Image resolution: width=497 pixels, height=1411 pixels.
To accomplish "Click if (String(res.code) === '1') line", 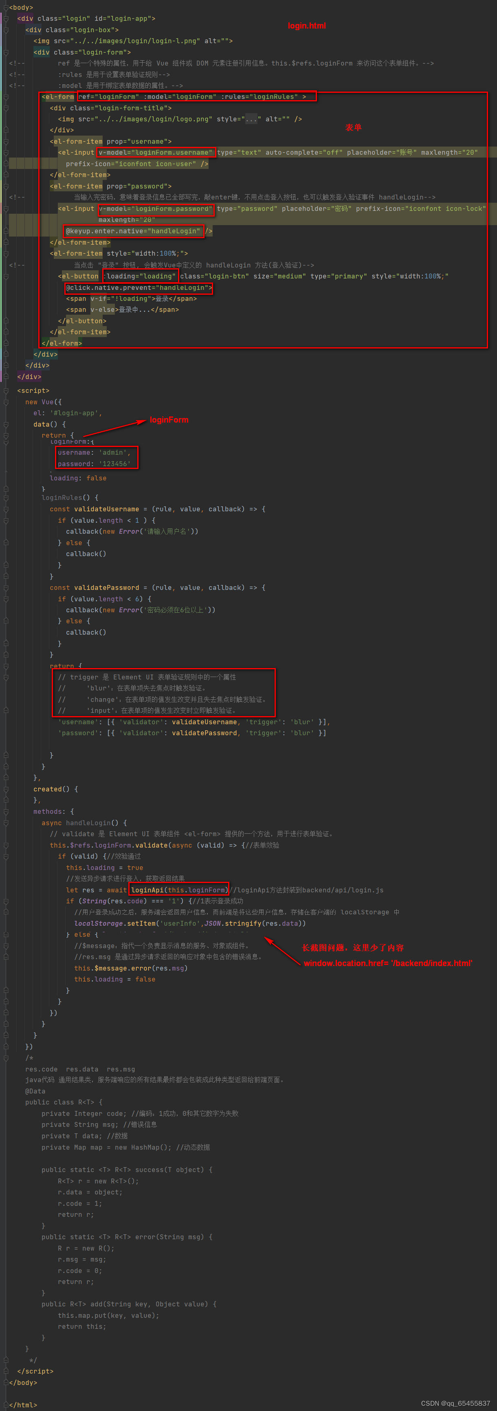I will tap(154, 901).
